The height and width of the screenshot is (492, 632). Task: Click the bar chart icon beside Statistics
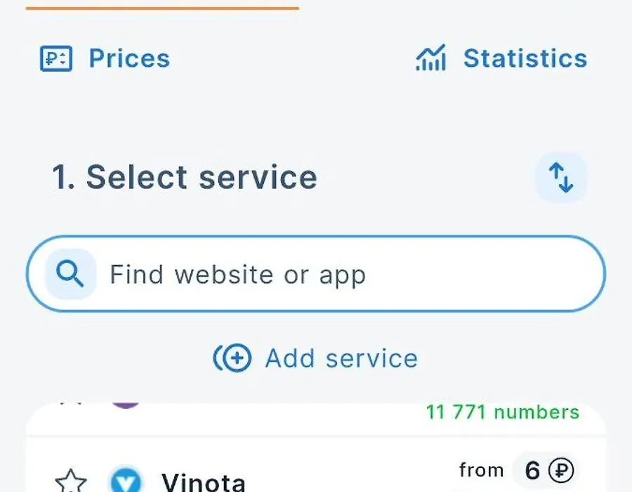[x=431, y=58]
